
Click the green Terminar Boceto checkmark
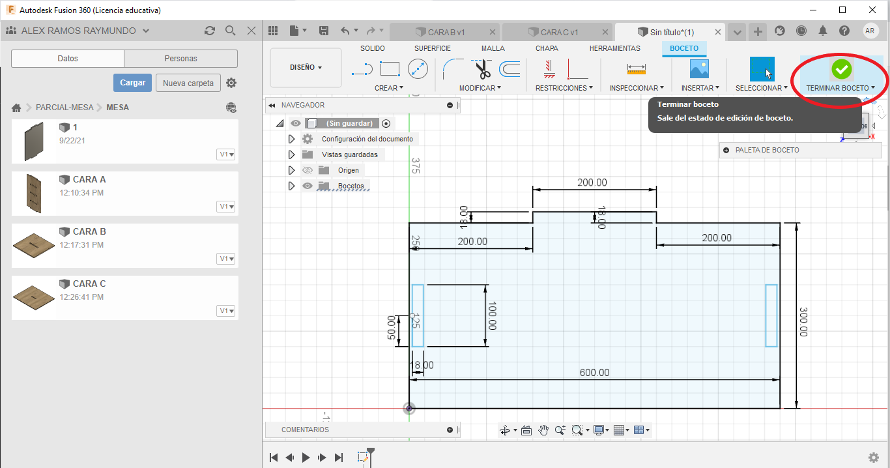point(841,68)
